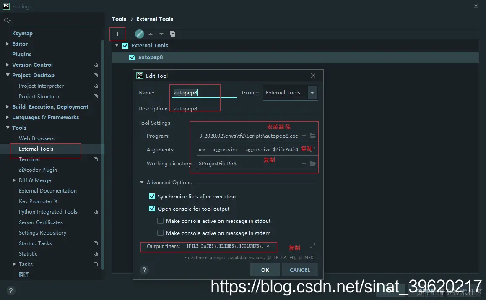Open Key Promoter X settings
Viewport: 486px width, 300px height.
point(38,201)
